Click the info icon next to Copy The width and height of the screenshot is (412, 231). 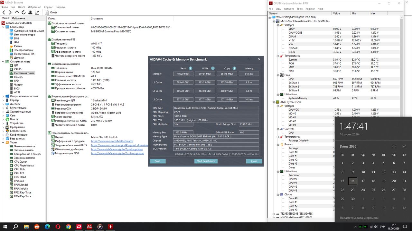click(234, 68)
